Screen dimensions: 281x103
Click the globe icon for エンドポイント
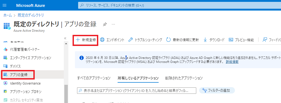pos(102,40)
